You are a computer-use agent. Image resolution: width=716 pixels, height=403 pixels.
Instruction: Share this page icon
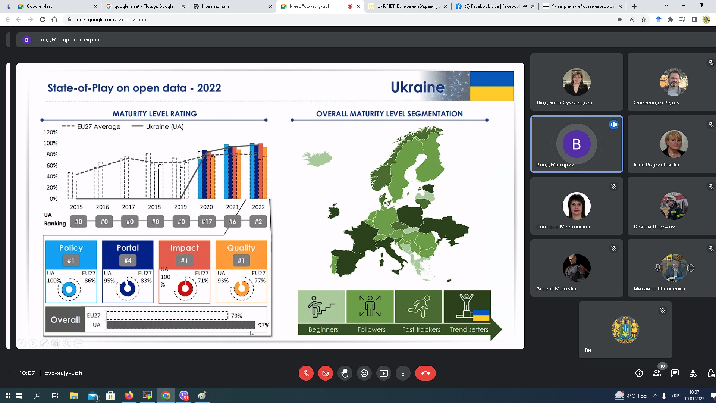(x=632, y=19)
